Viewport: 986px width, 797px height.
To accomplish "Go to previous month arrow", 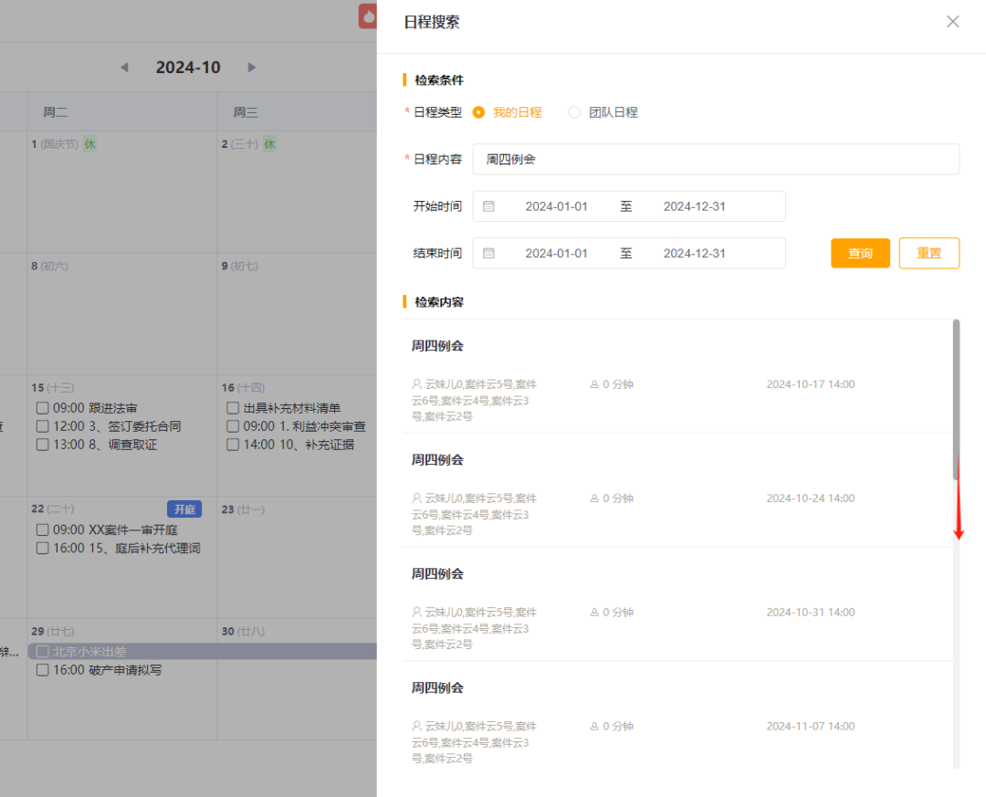I will click(x=124, y=68).
